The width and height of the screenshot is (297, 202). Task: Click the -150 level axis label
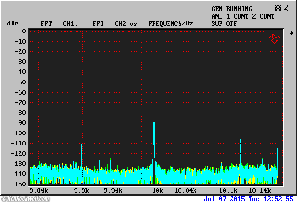pos(18,184)
